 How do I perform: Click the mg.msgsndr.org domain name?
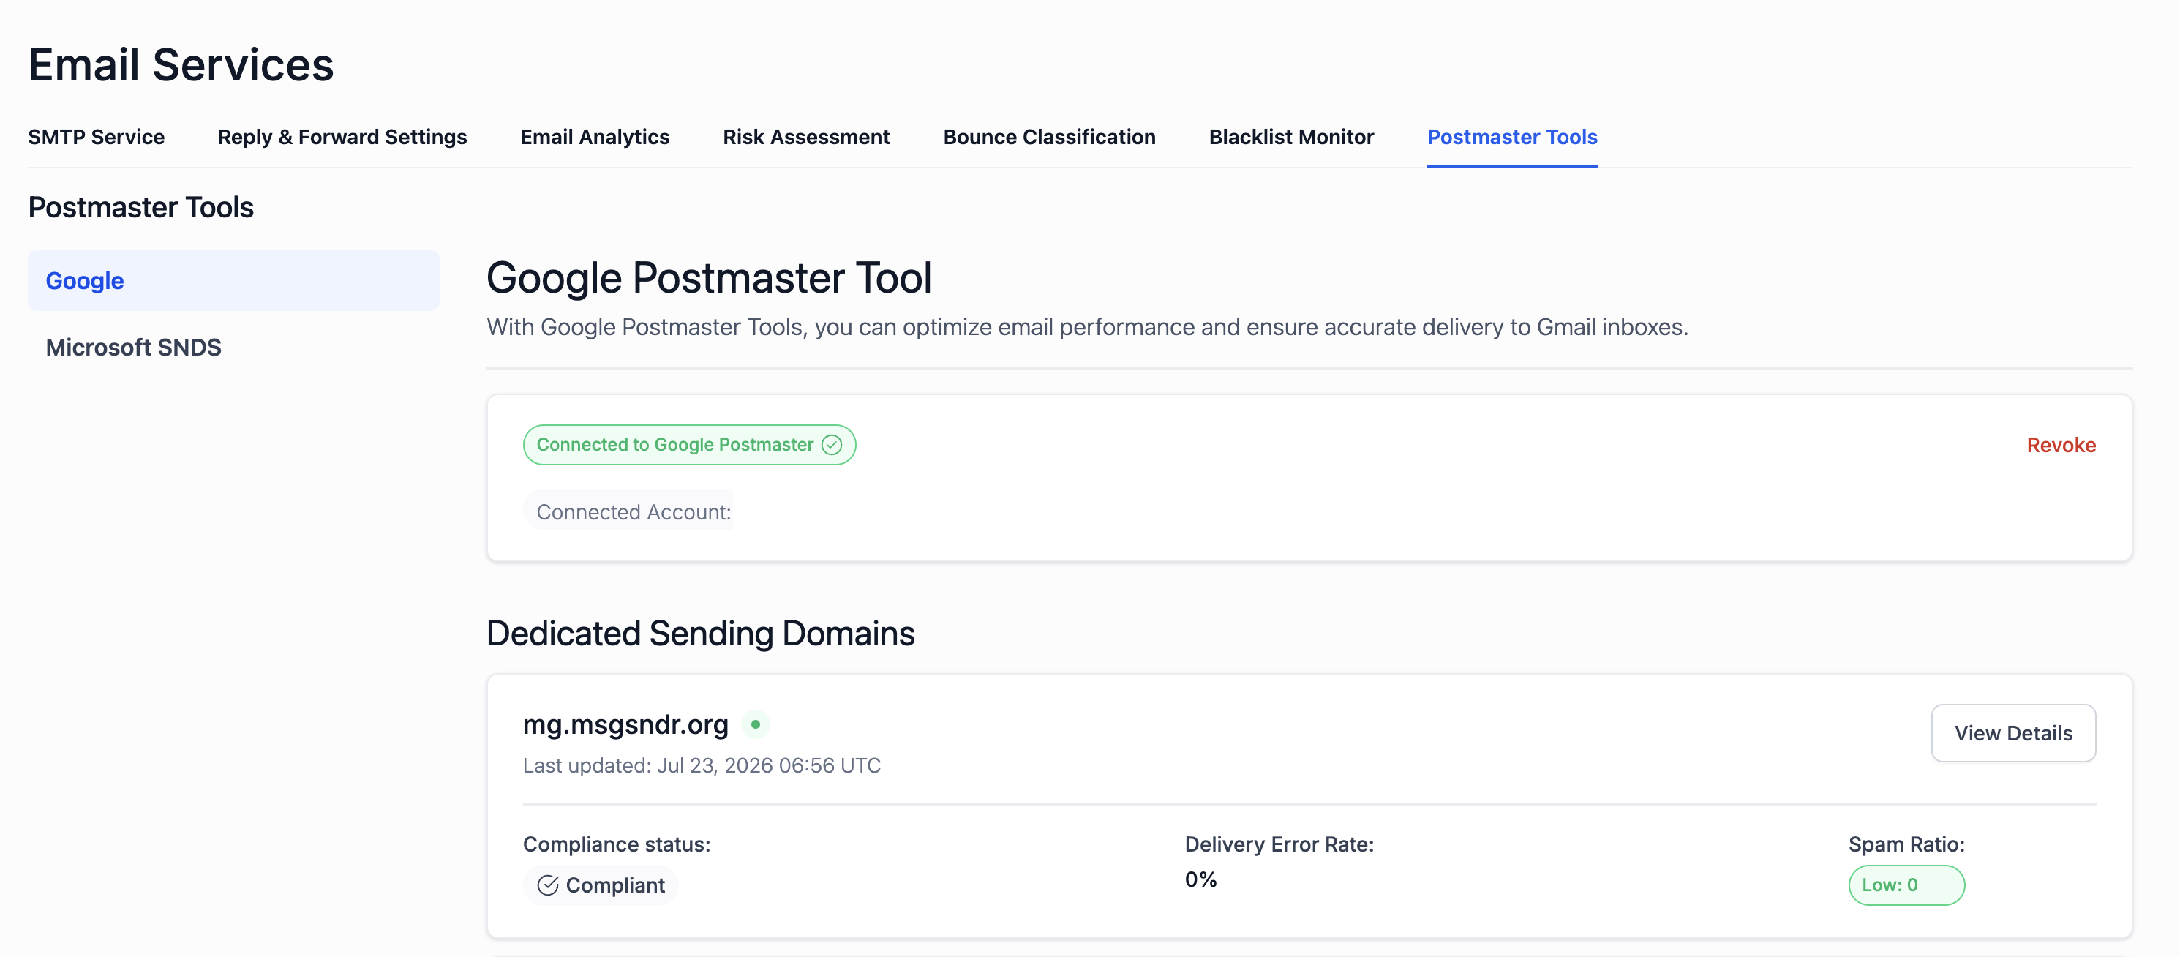(625, 724)
